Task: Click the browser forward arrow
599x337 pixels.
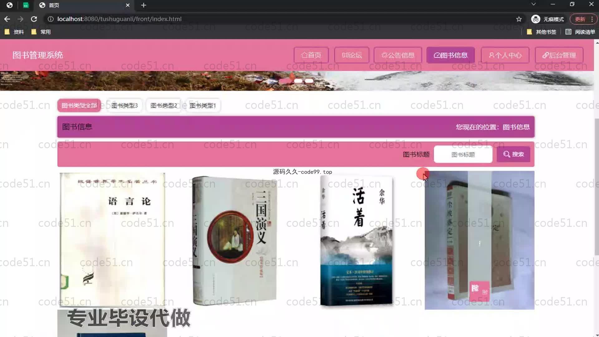Action: point(20,19)
